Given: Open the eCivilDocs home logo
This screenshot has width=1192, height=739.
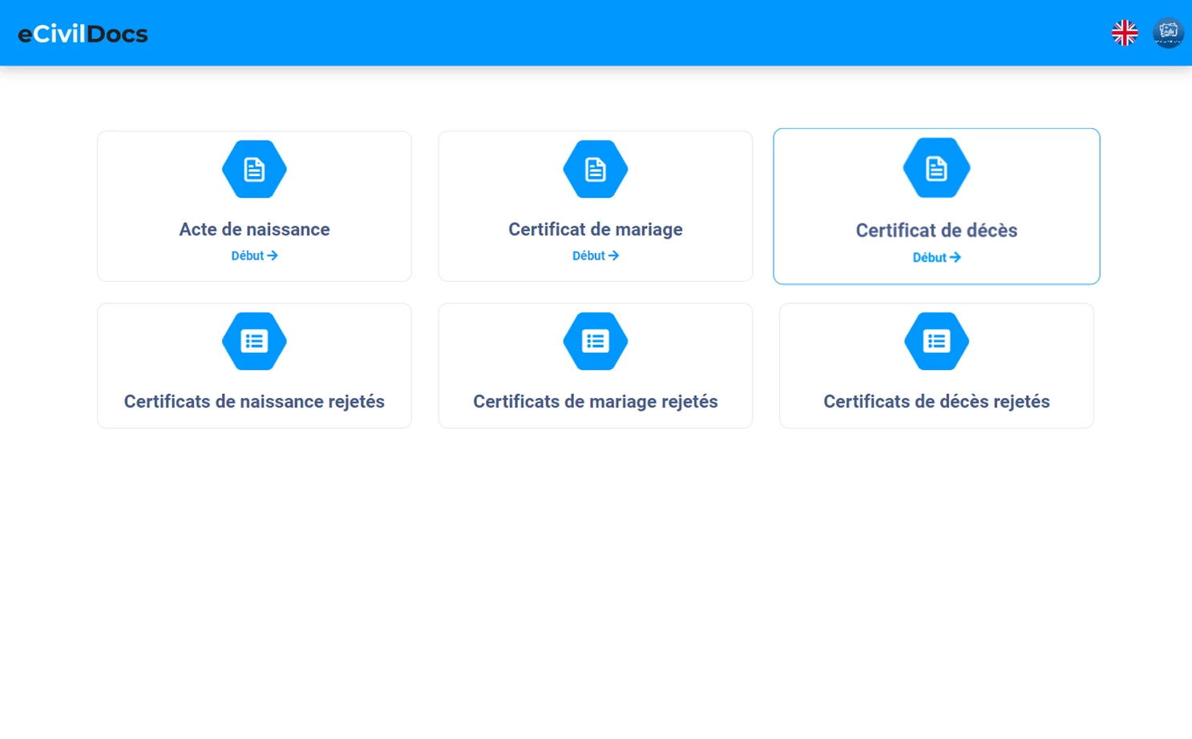Looking at the screenshot, I should click(x=83, y=33).
